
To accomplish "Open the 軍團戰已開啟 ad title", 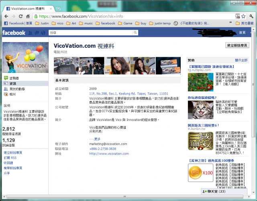I will [x=212, y=67].
